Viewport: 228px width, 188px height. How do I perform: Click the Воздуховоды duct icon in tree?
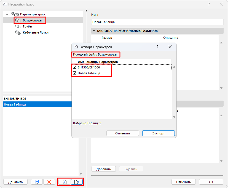pyautogui.click(x=18, y=20)
